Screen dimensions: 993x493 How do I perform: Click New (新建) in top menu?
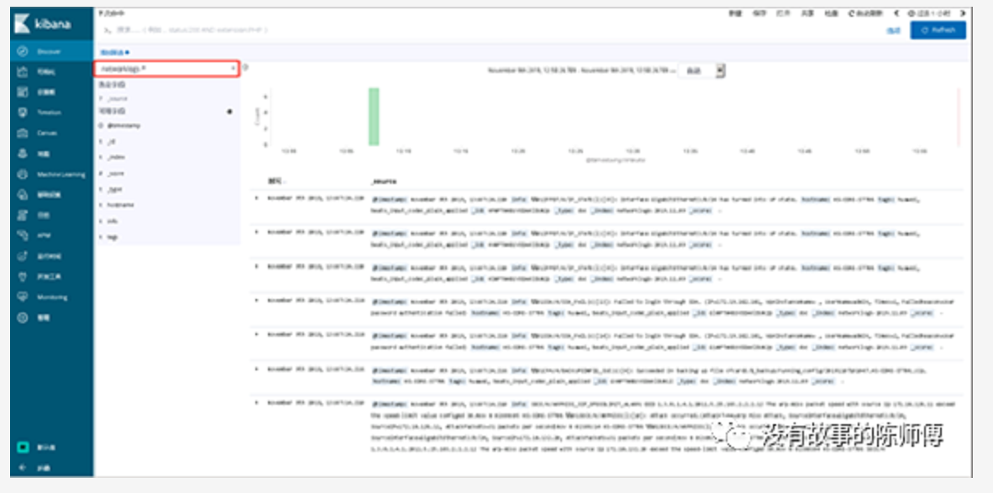(x=734, y=13)
